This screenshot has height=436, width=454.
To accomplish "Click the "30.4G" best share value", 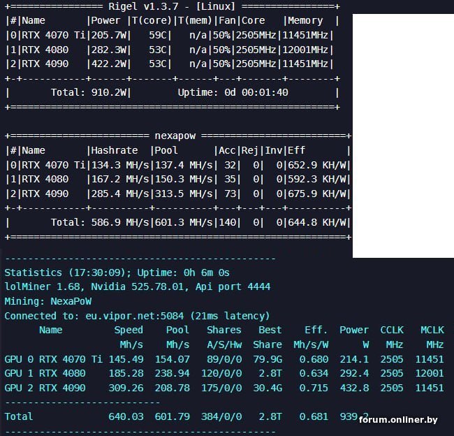I will pos(268,388).
